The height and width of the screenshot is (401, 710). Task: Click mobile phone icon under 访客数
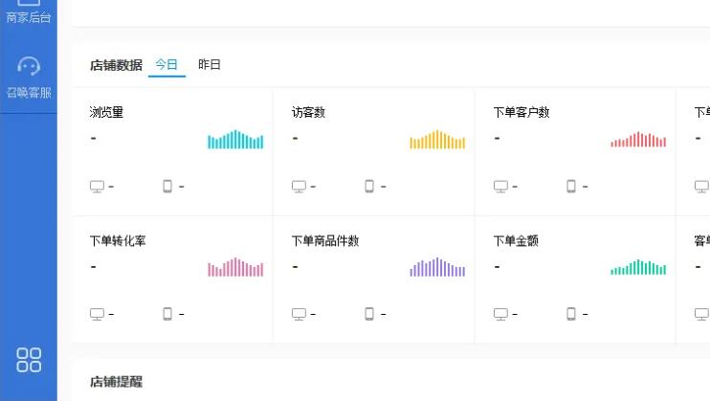point(369,187)
